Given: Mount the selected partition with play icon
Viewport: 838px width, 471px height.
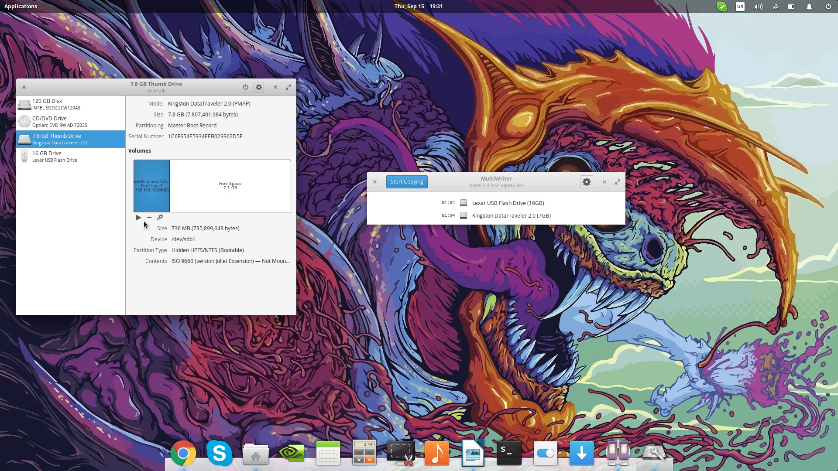Looking at the screenshot, I should click(138, 217).
